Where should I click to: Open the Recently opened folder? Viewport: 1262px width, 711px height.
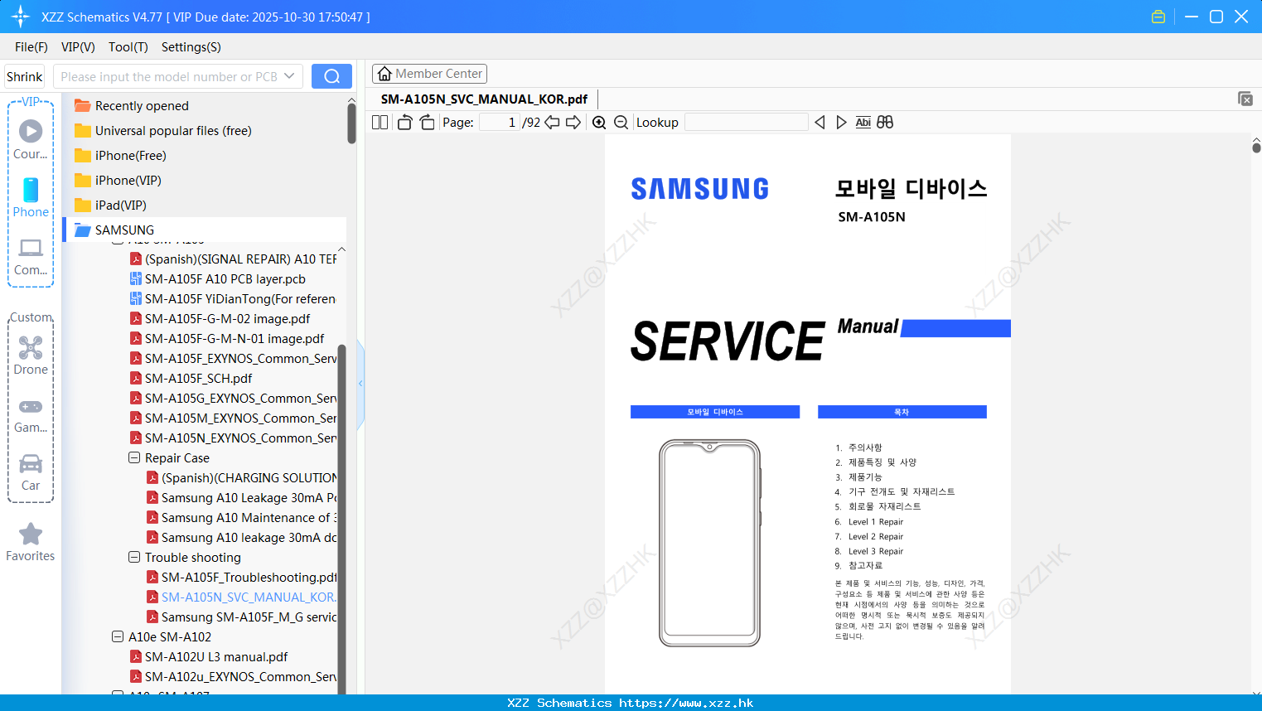point(142,105)
